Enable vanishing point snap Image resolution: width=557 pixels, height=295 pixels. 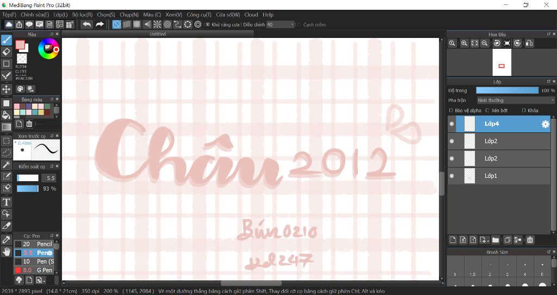(x=147, y=24)
